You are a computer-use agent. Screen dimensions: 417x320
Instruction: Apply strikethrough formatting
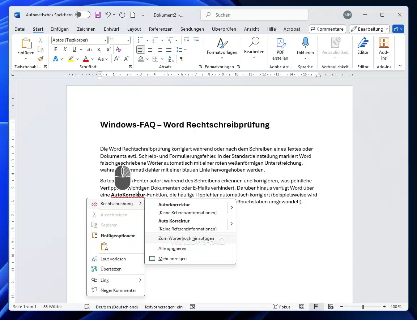[89, 49]
